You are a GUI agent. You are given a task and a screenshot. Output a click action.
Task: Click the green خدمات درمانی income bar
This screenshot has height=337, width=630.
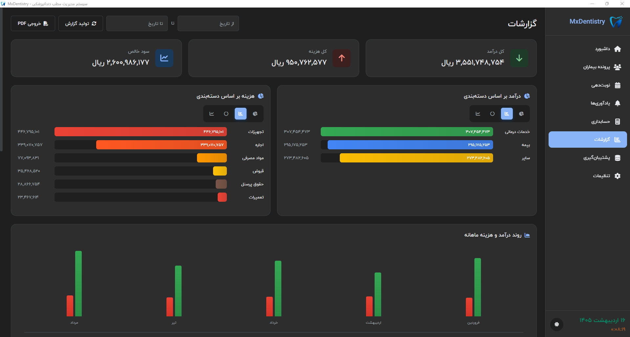tap(407, 132)
